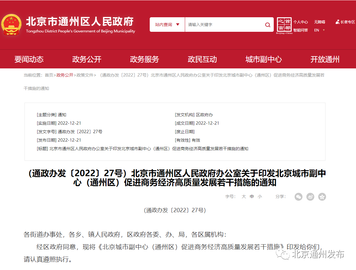Image resolution: width=356 pixels, height=270 pixels.
Task: Open the 首都之窗 Beijing-China logo
Action: 284,26
